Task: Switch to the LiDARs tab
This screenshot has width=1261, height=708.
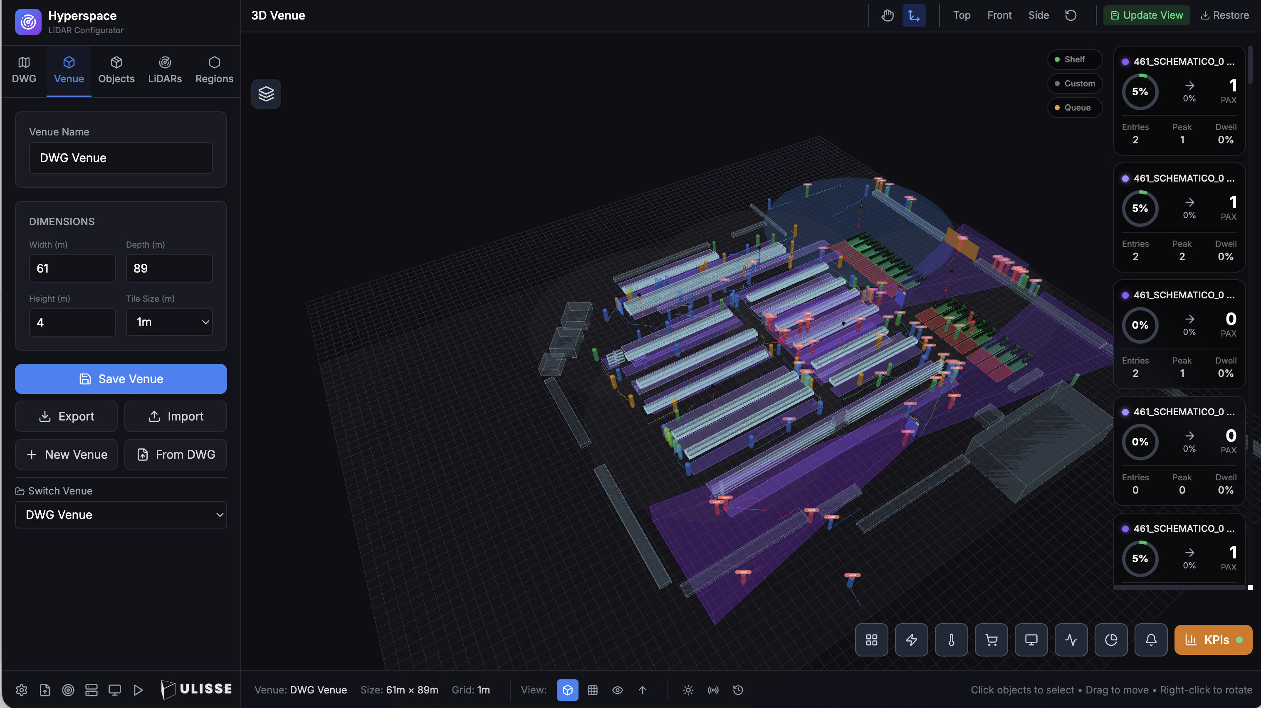Action: click(x=165, y=70)
